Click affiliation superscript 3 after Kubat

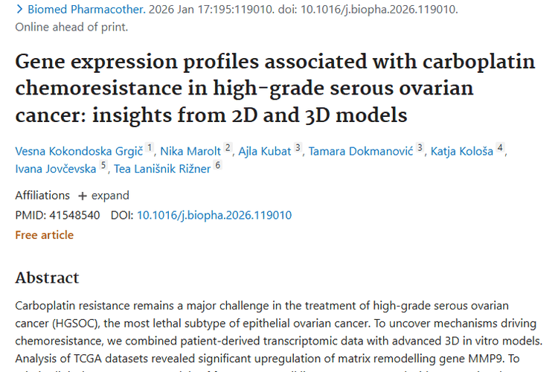point(298,148)
